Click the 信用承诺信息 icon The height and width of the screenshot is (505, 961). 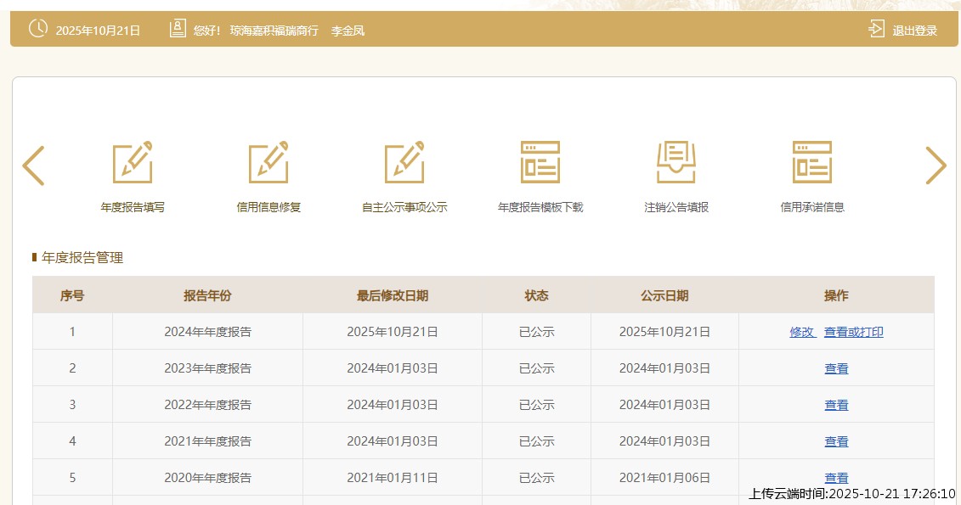(812, 162)
